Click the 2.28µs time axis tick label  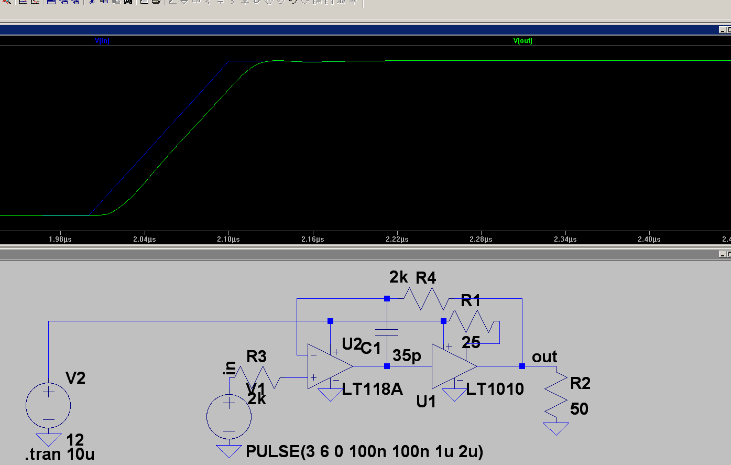(481, 239)
